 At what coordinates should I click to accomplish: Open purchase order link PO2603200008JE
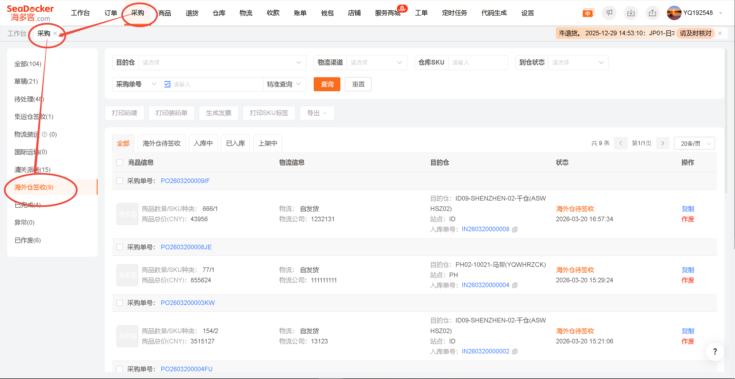[x=186, y=247]
